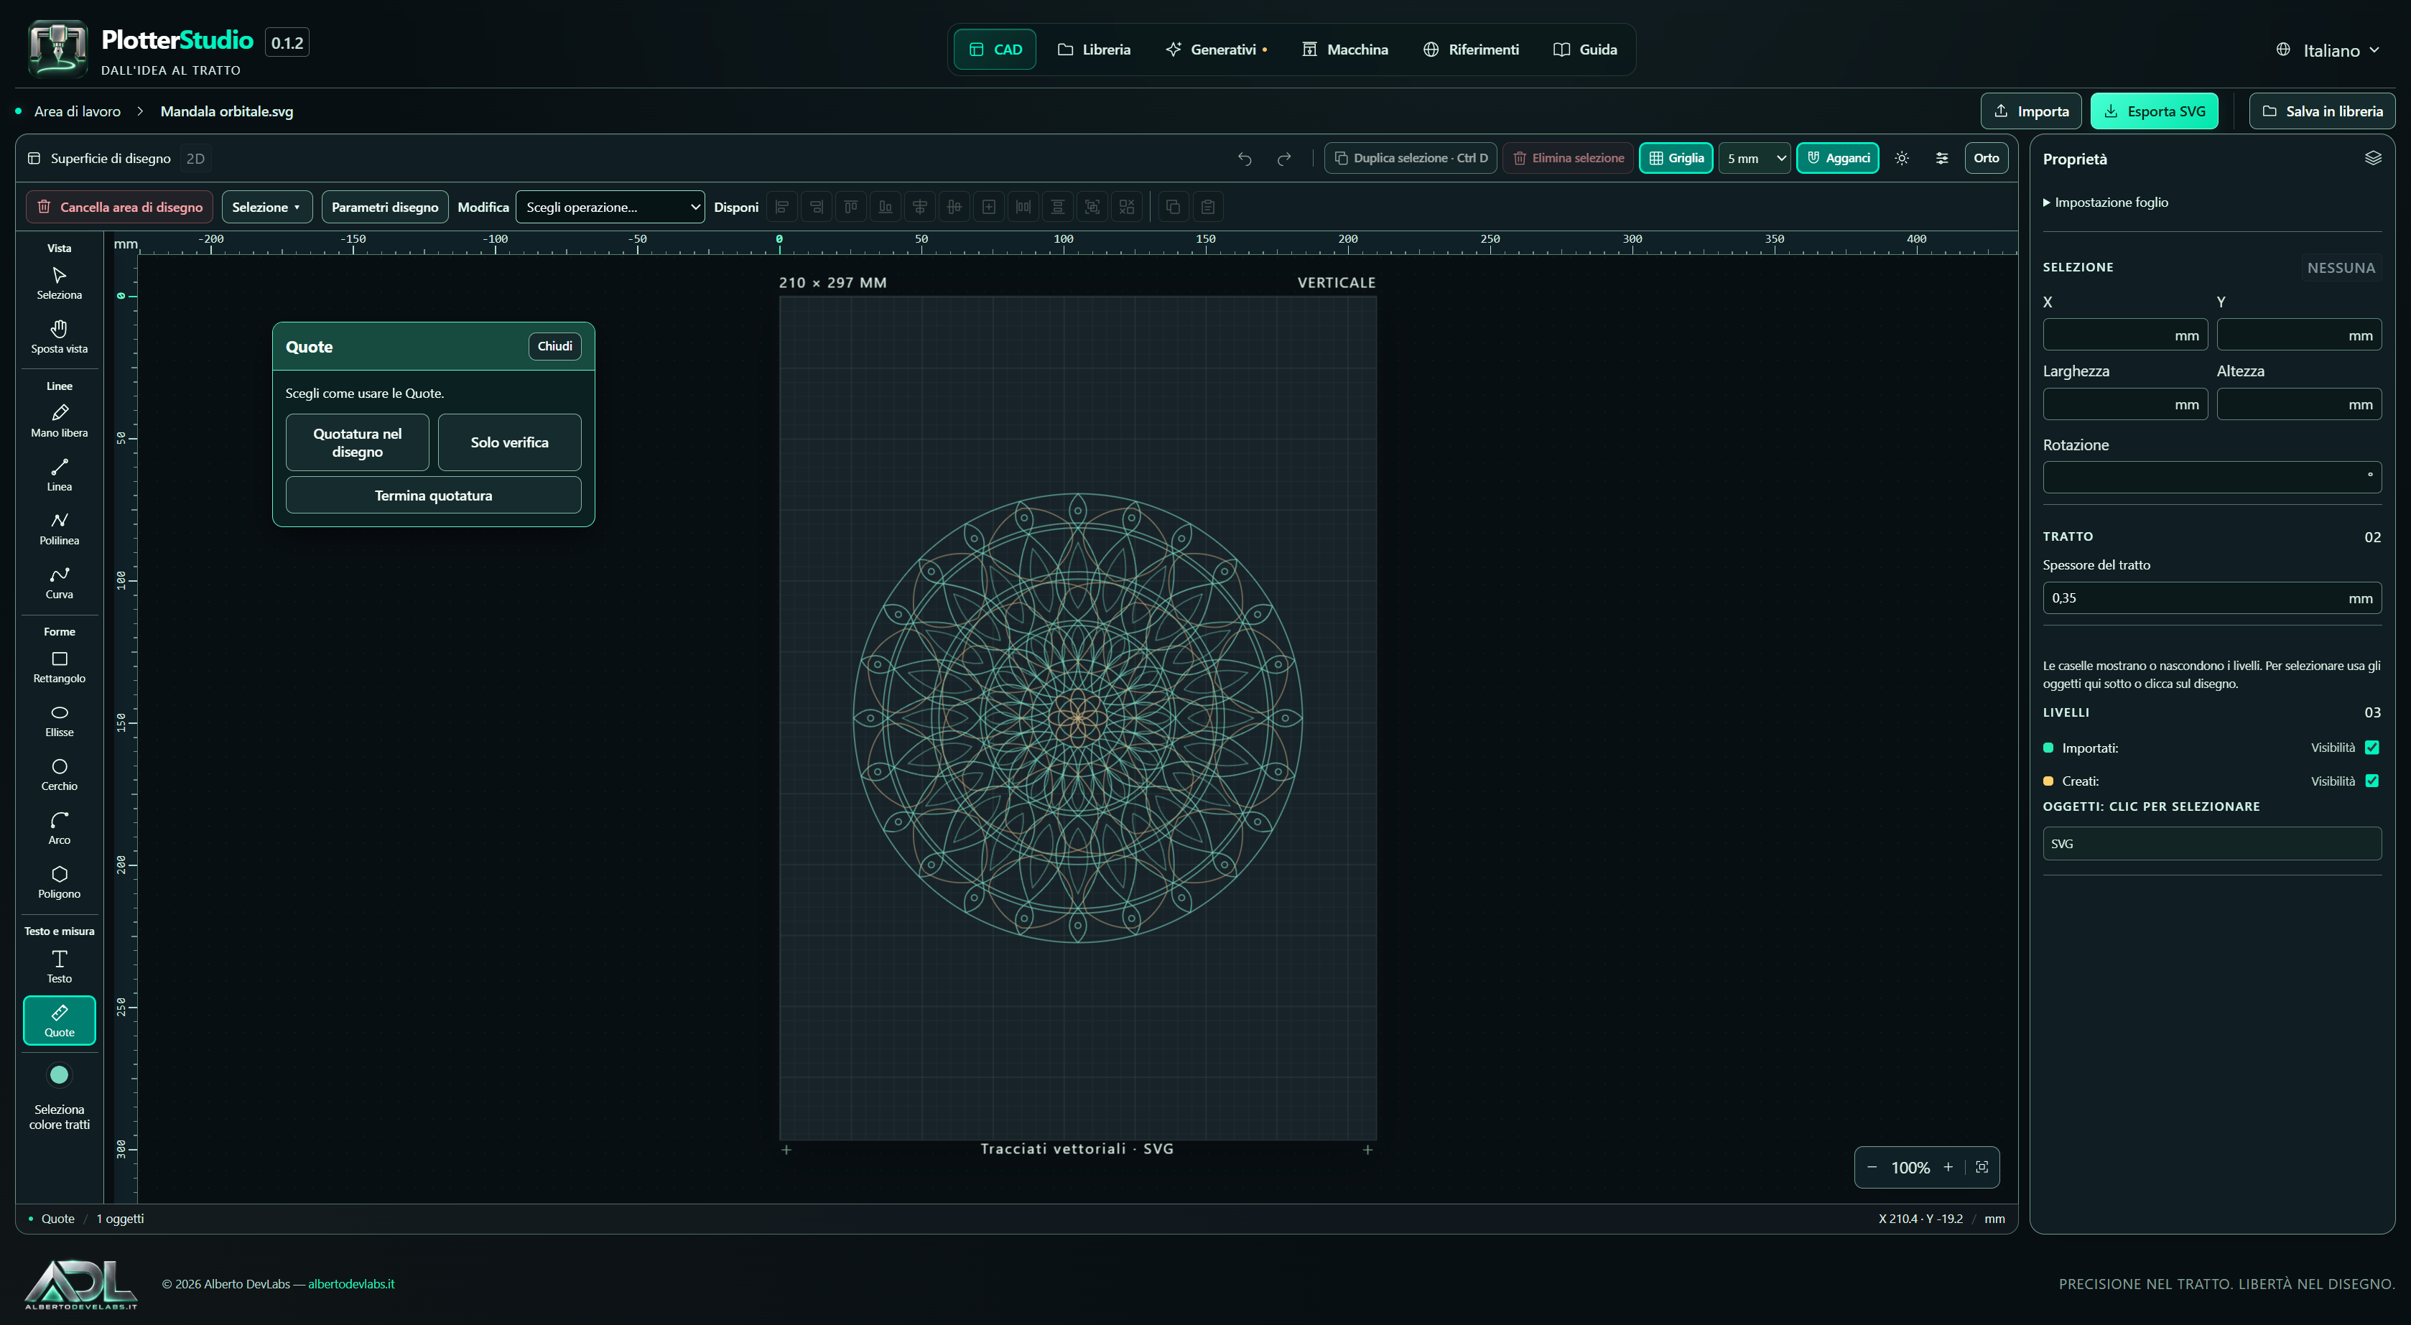Image resolution: width=2411 pixels, height=1325 pixels.
Task: Click the align left icon in Disponi
Action: 782,207
